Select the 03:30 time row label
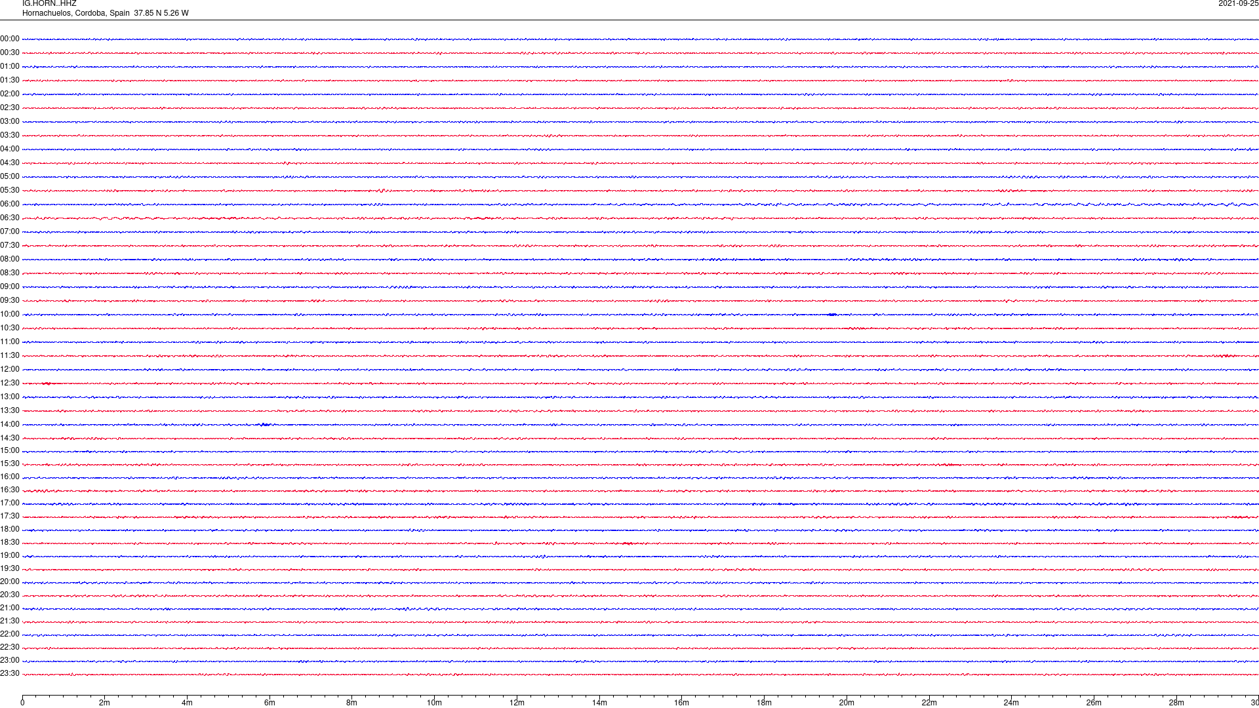 coord(10,135)
